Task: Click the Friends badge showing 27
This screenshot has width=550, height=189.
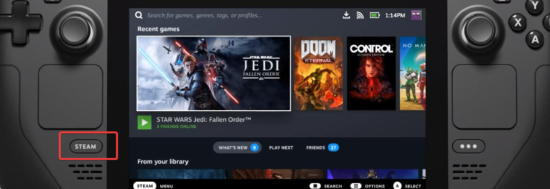Action: pos(334,148)
